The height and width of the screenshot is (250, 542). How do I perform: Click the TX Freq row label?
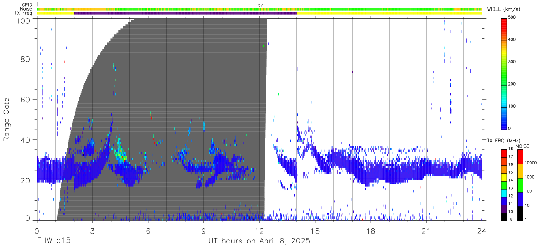[x=24, y=13]
